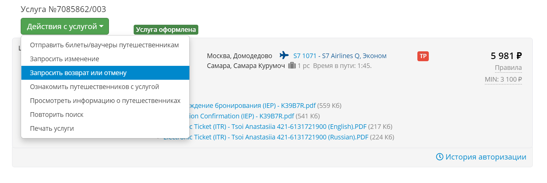Screen dimensions: 547x183
Task: Click the Услуга оформлена status badge
Action: (166, 30)
